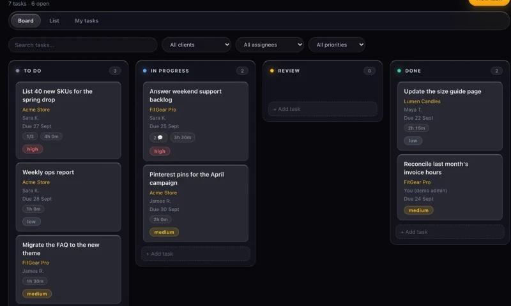Image resolution: width=511 pixels, height=306 pixels.
Task: Open the All priorities dropdown
Action: point(337,45)
